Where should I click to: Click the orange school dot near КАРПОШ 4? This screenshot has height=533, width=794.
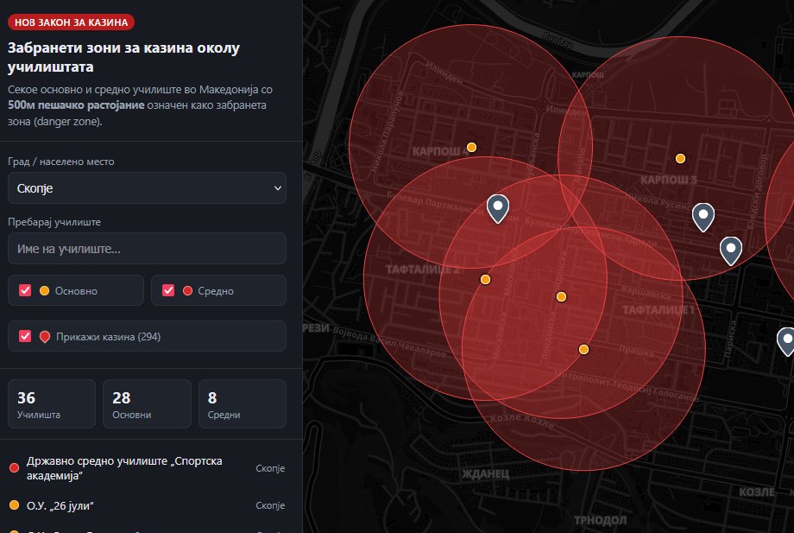[x=471, y=147]
